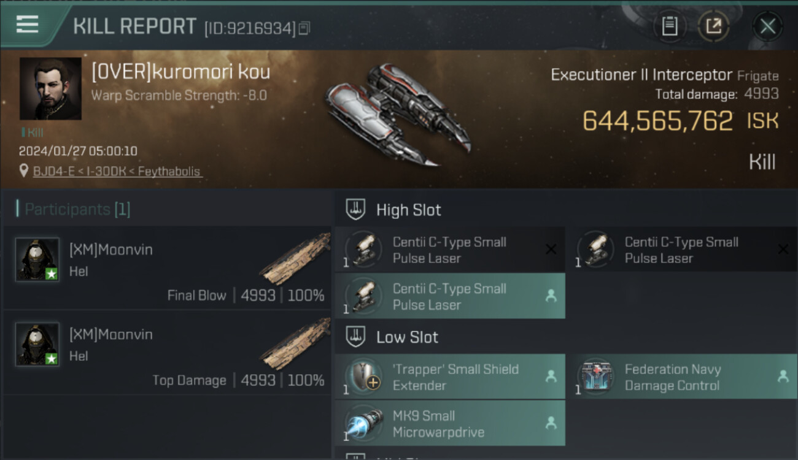Image resolution: width=798 pixels, height=460 pixels.
Task: Select the dropped Centii C-Type Pulse Laser
Action: 450,296
